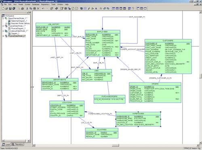This screenshot has height=150, width=202.
Task: Select PhysicalDiagram_1 in the workspace tree
Action: tap(18, 29)
